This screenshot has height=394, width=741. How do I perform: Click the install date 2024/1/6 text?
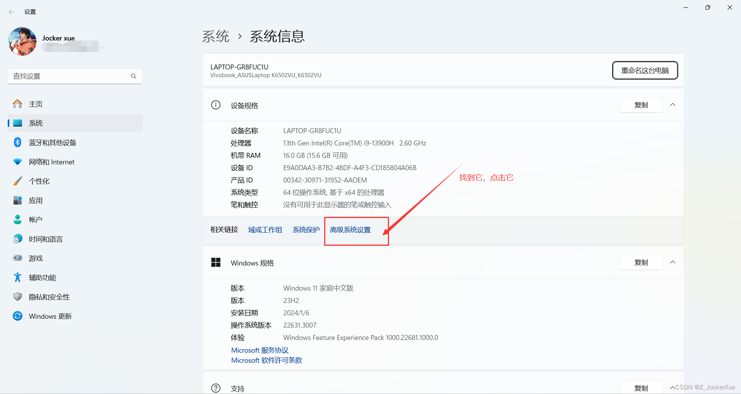coord(296,313)
